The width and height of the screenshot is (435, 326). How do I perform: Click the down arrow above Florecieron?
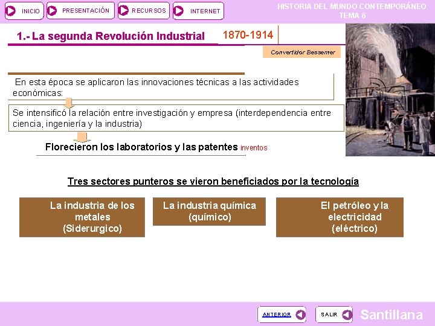pos(82,137)
